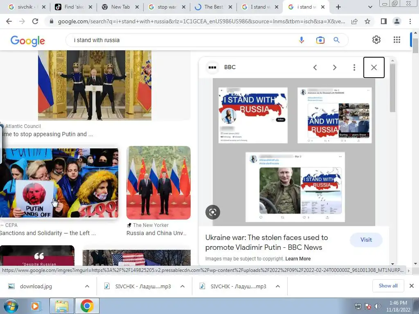Open new browser tab
419x314 pixels.
338,7
